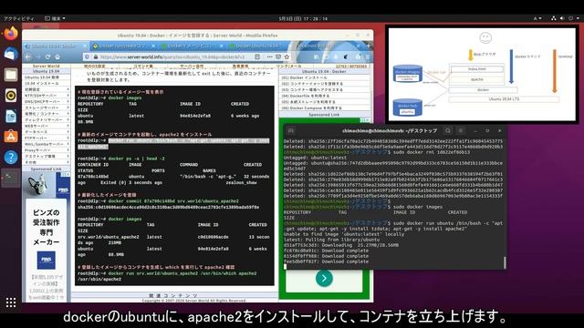
Task: Switch to the fifth Firefox tab
Action: point(328,46)
